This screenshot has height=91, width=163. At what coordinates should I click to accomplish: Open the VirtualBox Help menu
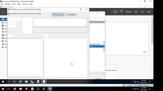31,4
